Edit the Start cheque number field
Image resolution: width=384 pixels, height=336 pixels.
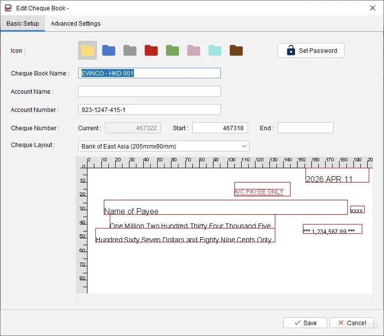220,128
